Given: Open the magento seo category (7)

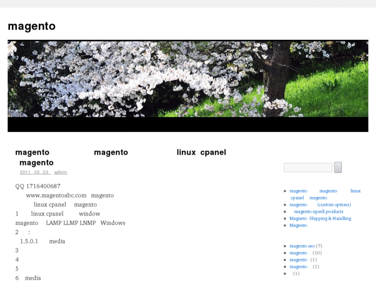Looking at the screenshot, I should pos(302,246).
